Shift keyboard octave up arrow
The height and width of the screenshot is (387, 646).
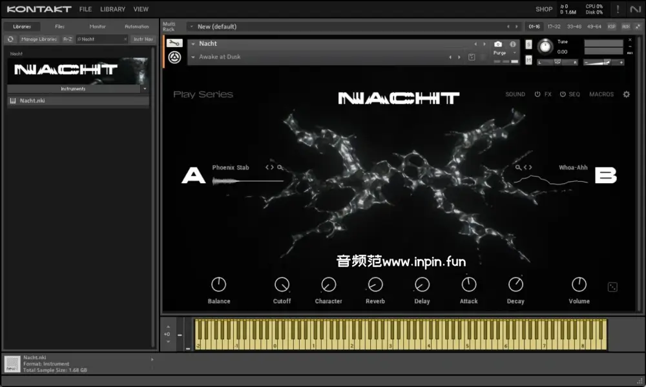coord(168,326)
